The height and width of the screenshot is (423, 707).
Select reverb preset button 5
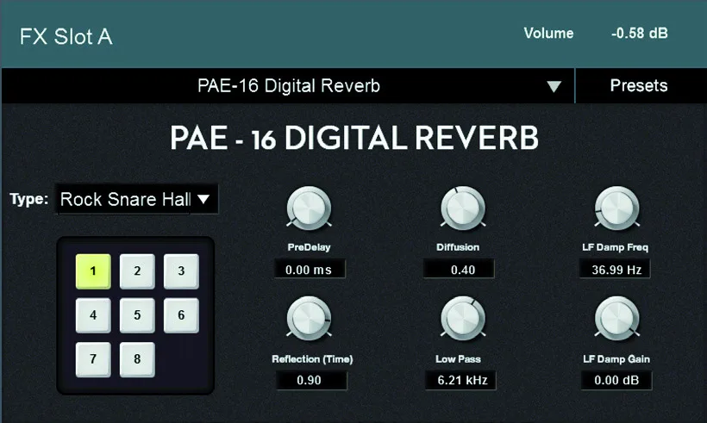click(137, 315)
